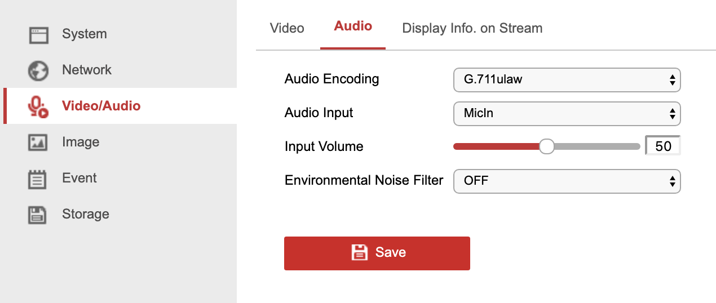
Task: Click the Network globe icon
Action: [x=38, y=70]
